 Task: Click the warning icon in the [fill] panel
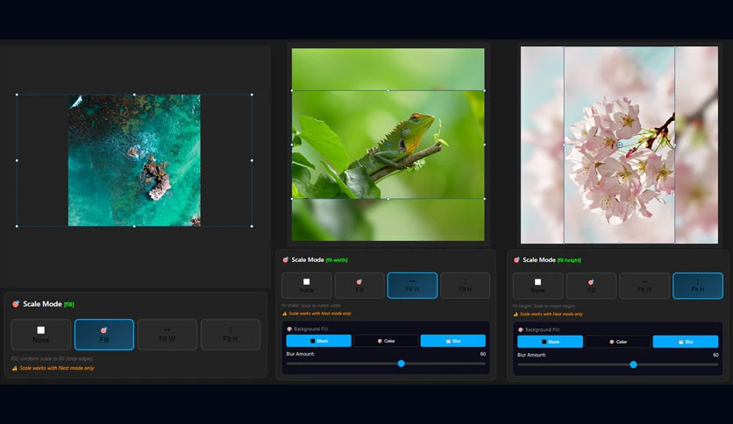(x=15, y=368)
